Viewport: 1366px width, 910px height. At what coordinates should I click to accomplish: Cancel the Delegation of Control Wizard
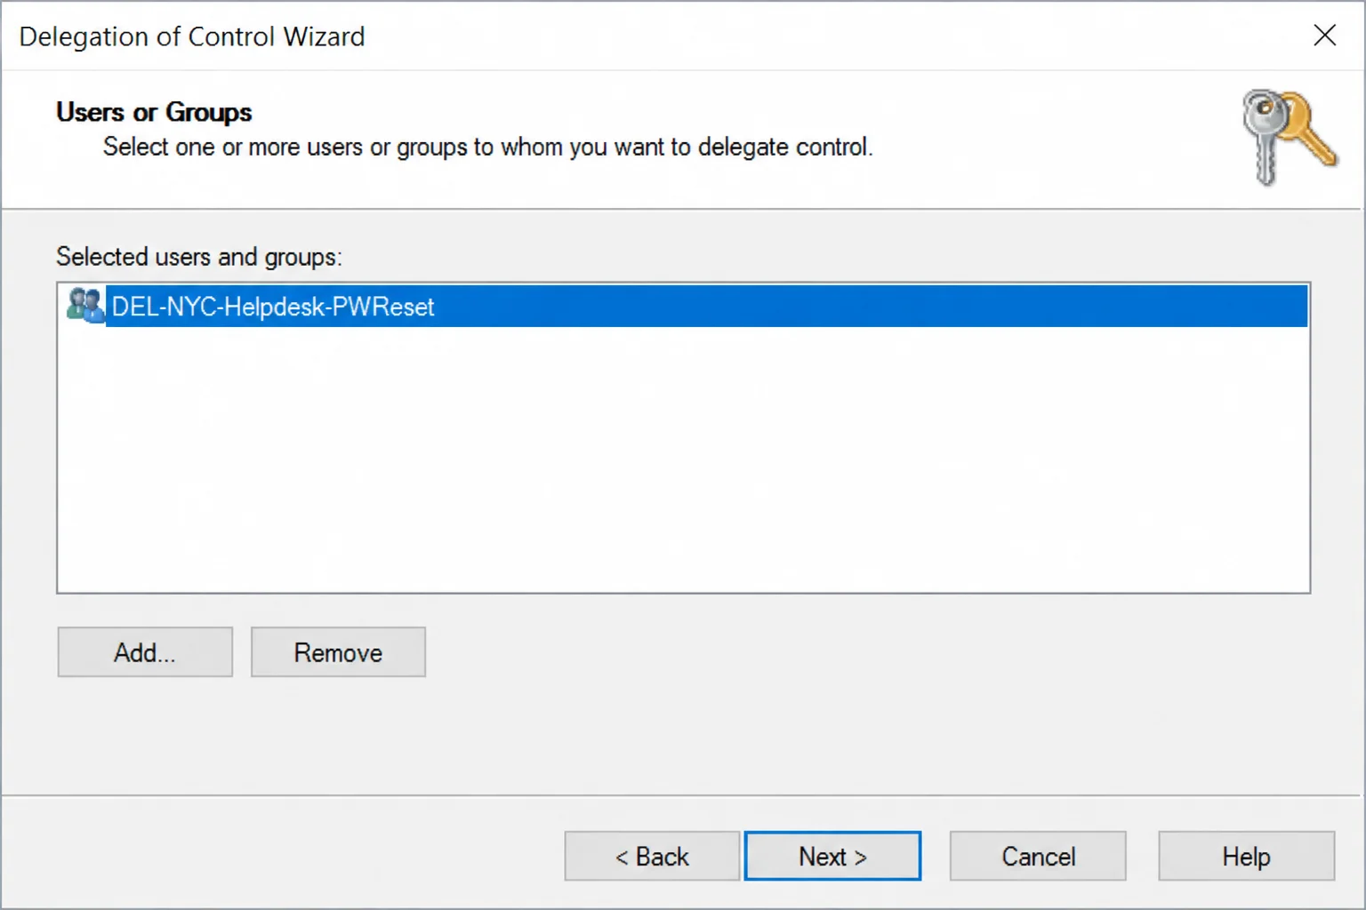click(1038, 857)
